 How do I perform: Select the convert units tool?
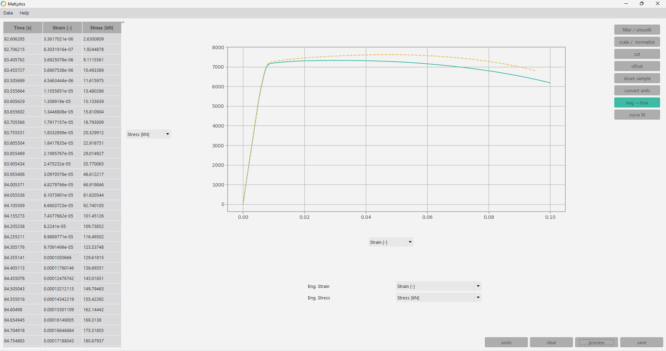tap(637, 90)
